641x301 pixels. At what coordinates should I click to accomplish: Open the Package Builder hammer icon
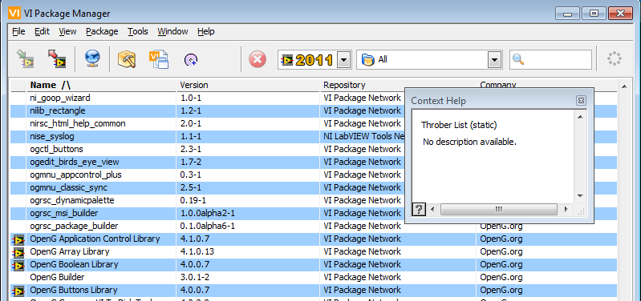(x=127, y=59)
